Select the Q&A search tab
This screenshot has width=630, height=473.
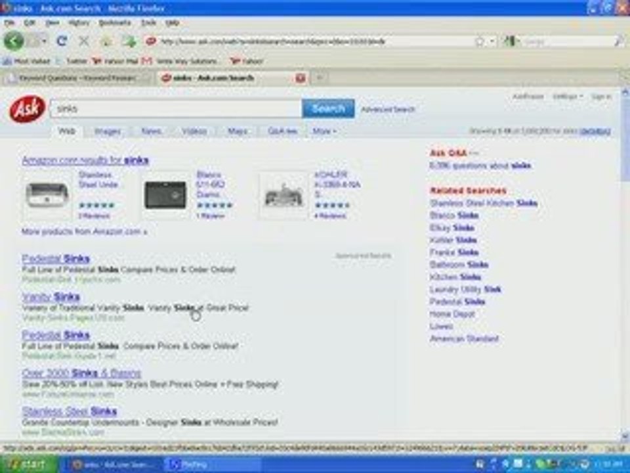282,131
